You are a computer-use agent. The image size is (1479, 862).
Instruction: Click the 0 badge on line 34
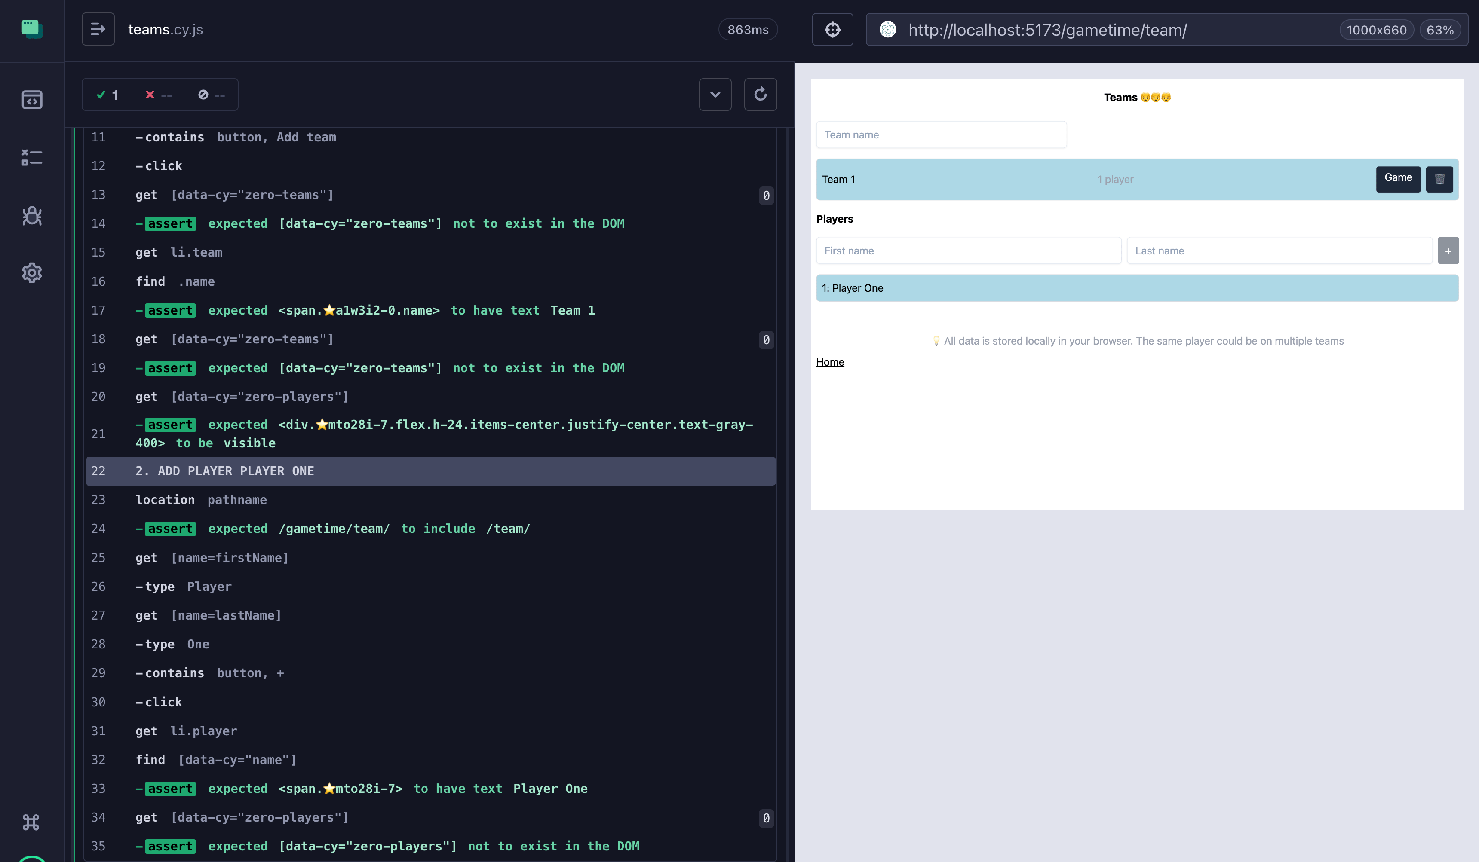[x=766, y=818]
